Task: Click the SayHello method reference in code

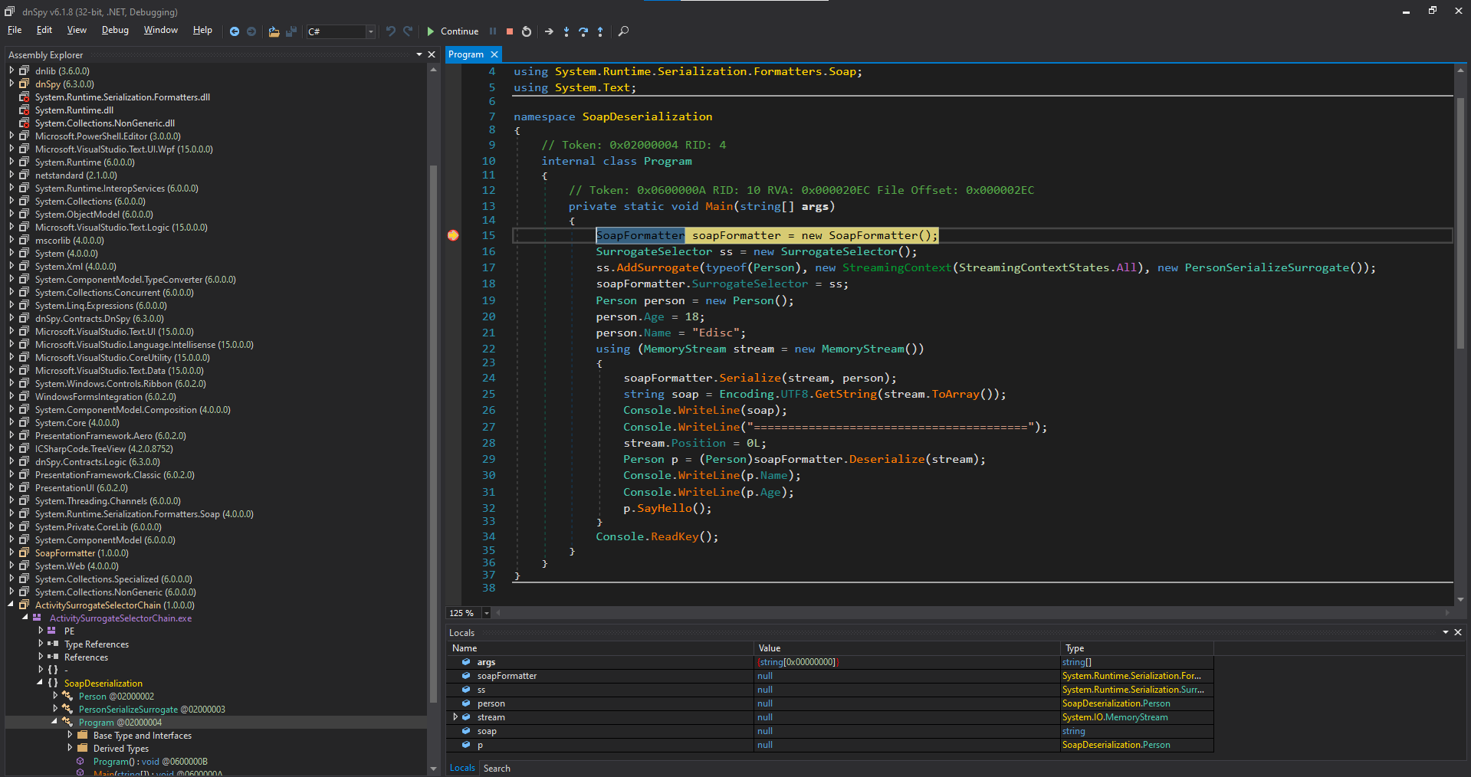Action: click(x=664, y=508)
